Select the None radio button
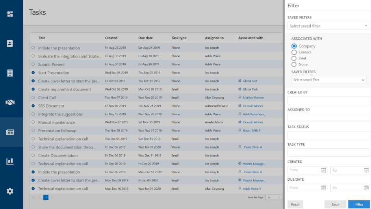The height and width of the screenshot is (209, 371). click(294, 64)
